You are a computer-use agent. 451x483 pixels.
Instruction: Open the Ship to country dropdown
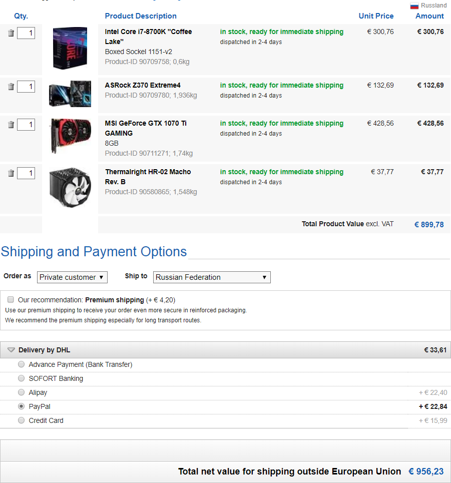pos(211,277)
